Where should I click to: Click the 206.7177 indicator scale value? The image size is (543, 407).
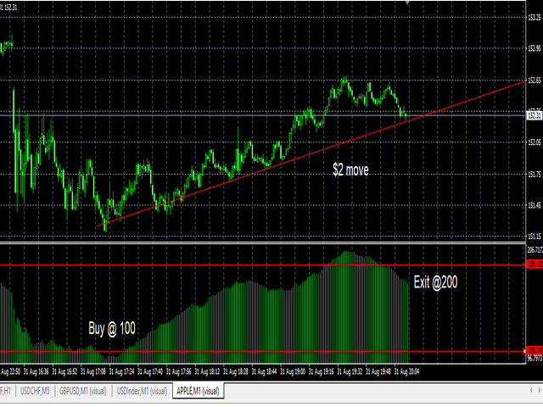coord(535,249)
